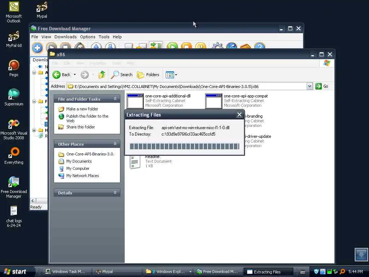Collapse the File and Folder Tasks panel
This screenshot has height=277, width=369.
coord(115,99)
